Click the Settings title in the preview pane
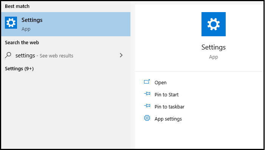 [x=214, y=47]
